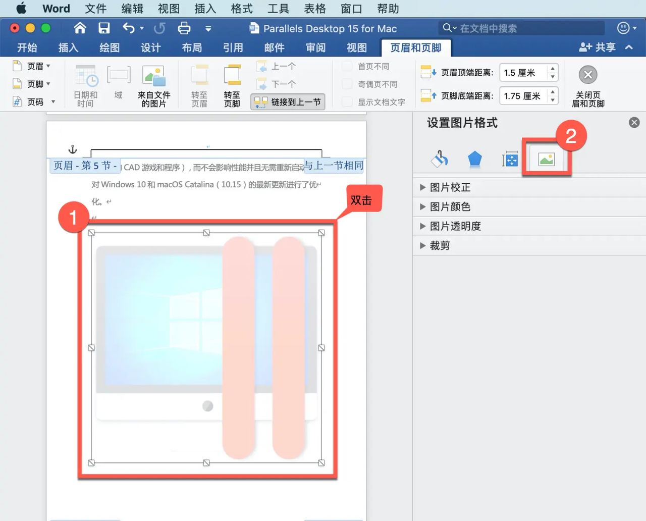Select the 域 (Field) insert icon
This screenshot has width=646, height=521.
pyautogui.click(x=119, y=85)
